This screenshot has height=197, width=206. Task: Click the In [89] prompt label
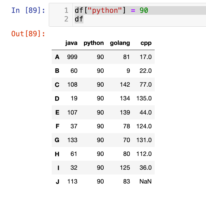[28, 10]
